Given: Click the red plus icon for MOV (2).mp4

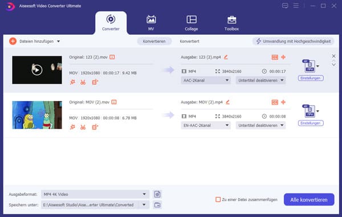Looking at the screenshot, I should pos(283,102).
